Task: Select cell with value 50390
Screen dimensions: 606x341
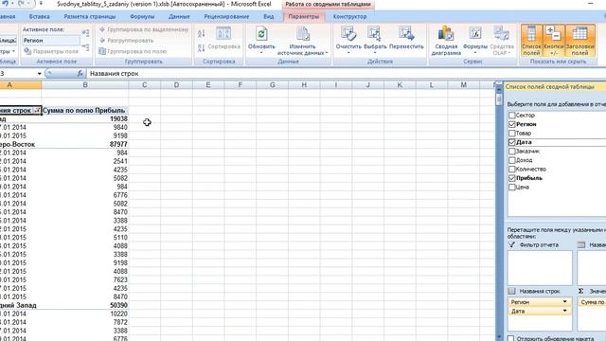Action: point(85,305)
